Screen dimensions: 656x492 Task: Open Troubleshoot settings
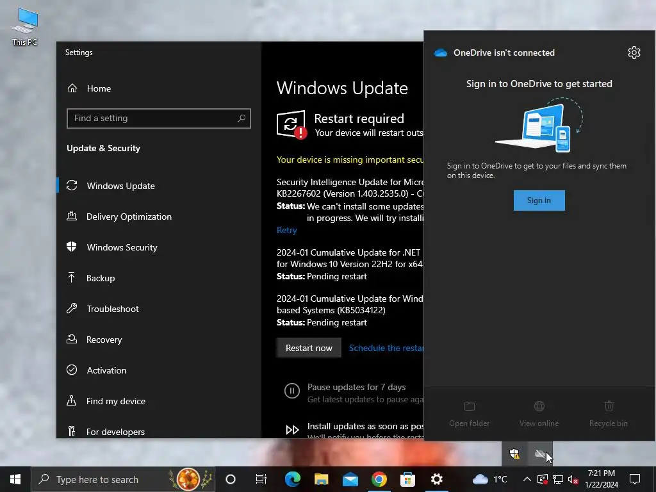tap(159, 309)
